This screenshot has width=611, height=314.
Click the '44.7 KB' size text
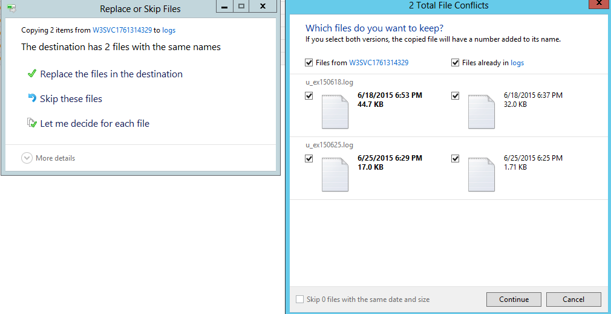370,104
